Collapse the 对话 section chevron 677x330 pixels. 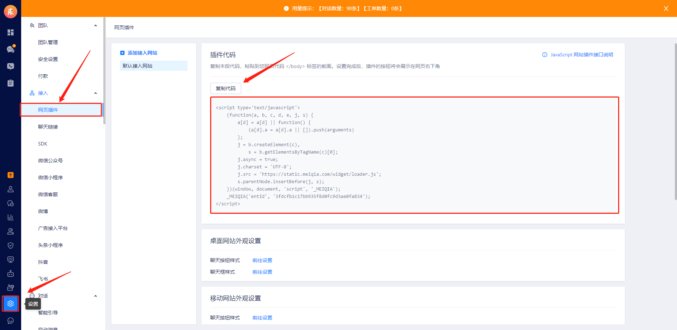(96, 296)
